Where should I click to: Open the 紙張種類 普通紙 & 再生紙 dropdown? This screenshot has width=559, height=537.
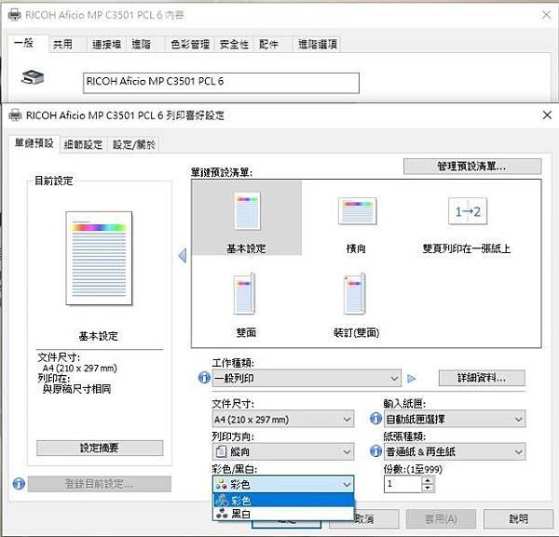coord(455,452)
